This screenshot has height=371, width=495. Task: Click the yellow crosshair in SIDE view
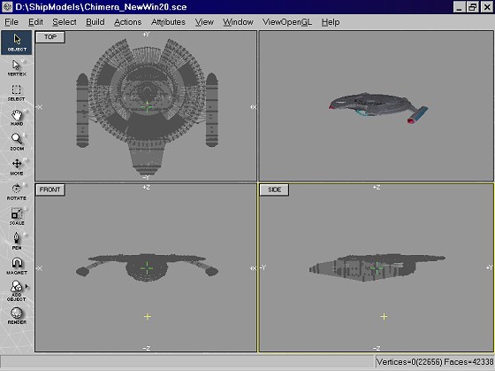[384, 317]
